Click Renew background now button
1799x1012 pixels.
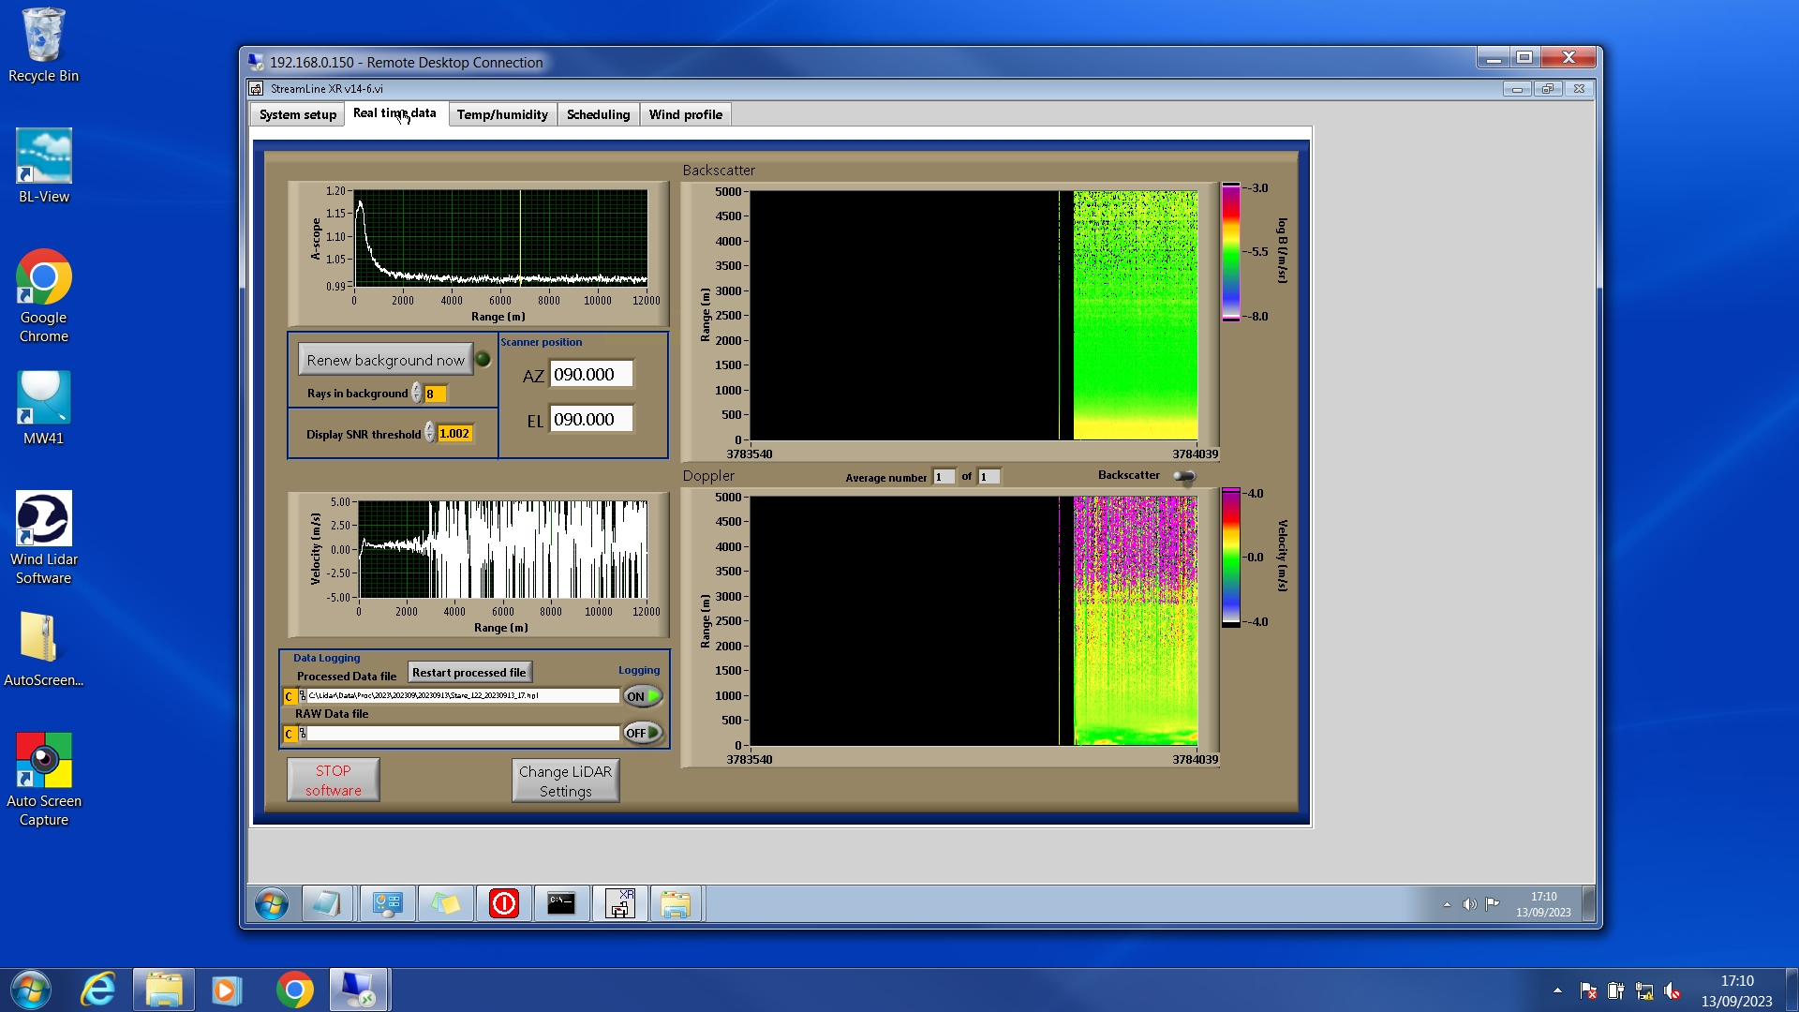tap(385, 360)
